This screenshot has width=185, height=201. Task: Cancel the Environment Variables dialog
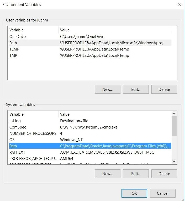click(162, 193)
